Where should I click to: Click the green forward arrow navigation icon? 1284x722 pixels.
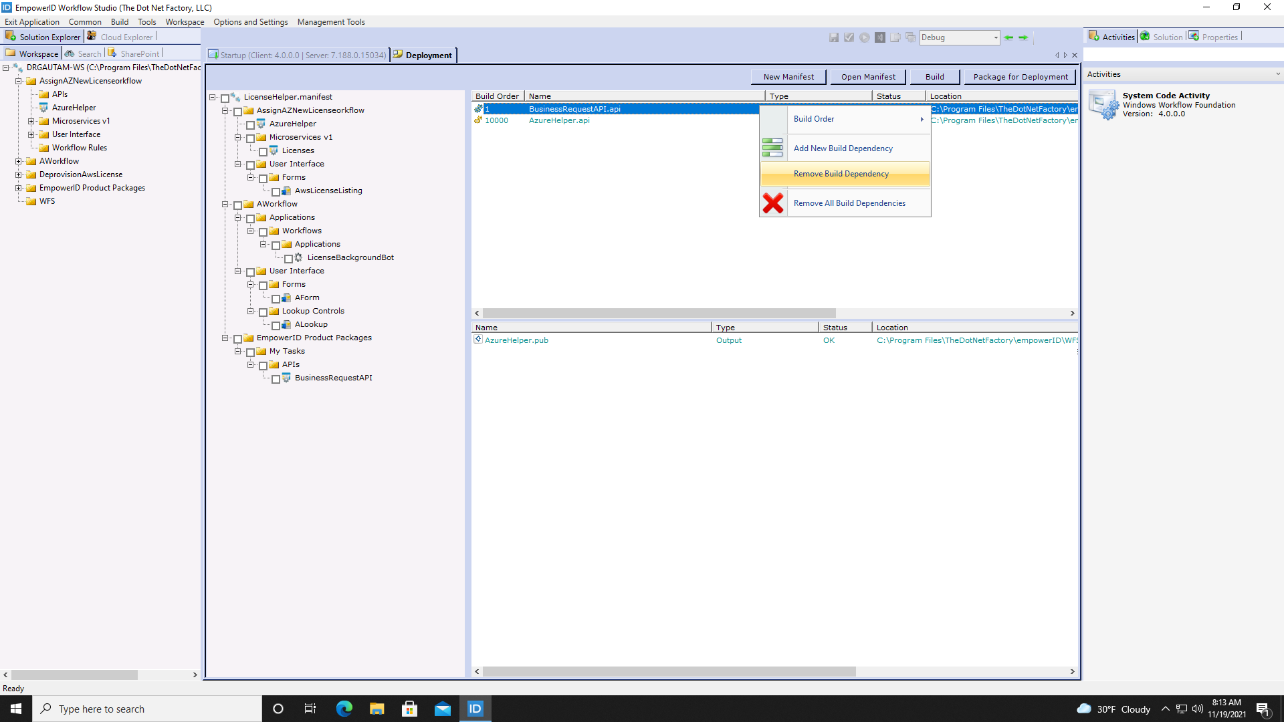pyautogui.click(x=1023, y=37)
